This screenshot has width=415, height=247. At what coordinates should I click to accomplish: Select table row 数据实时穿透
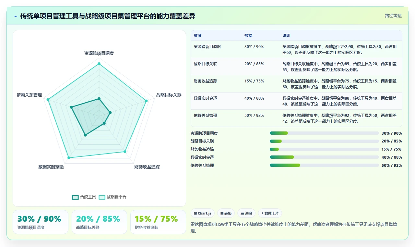[x=296, y=101]
